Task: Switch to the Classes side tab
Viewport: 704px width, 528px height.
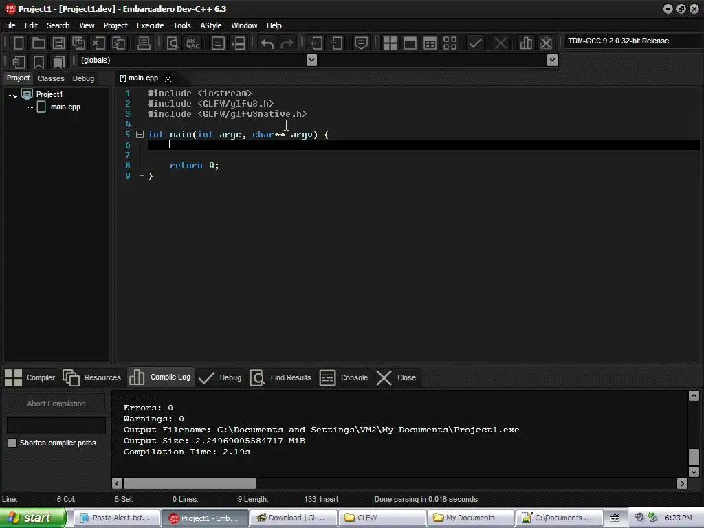Action: (x=51, y=78)
